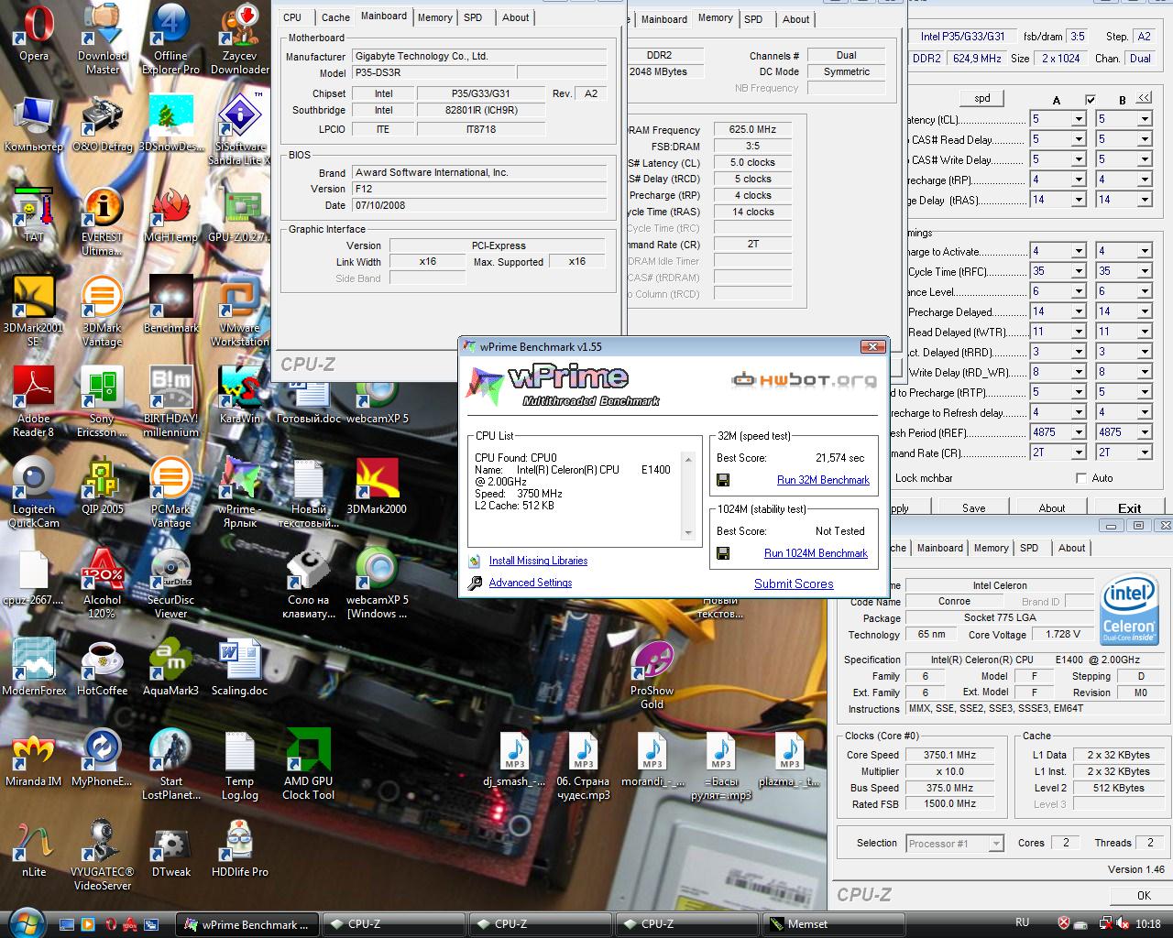This screenshot has height=938, width=1173.
Task: Click the 10:18 clock in system tray
Action: [x=1147, y=924]
